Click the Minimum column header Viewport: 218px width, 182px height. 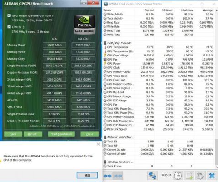click(168, 10)
